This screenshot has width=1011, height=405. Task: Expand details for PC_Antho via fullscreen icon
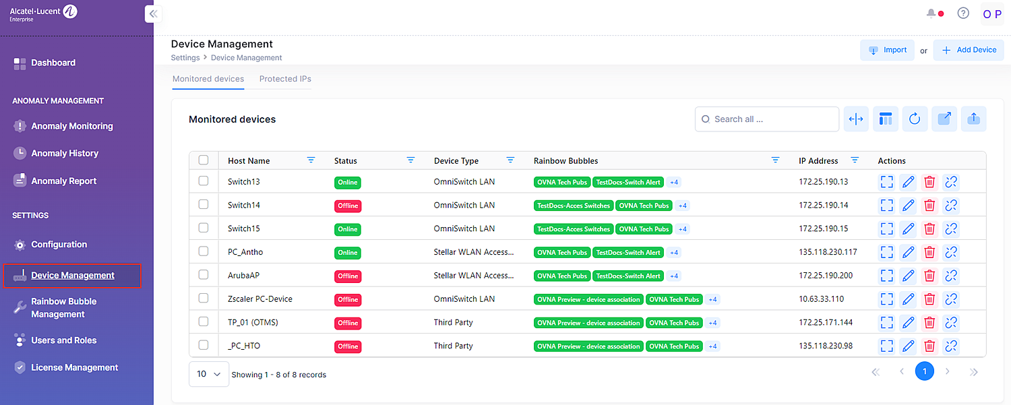[x=886, y=252]
